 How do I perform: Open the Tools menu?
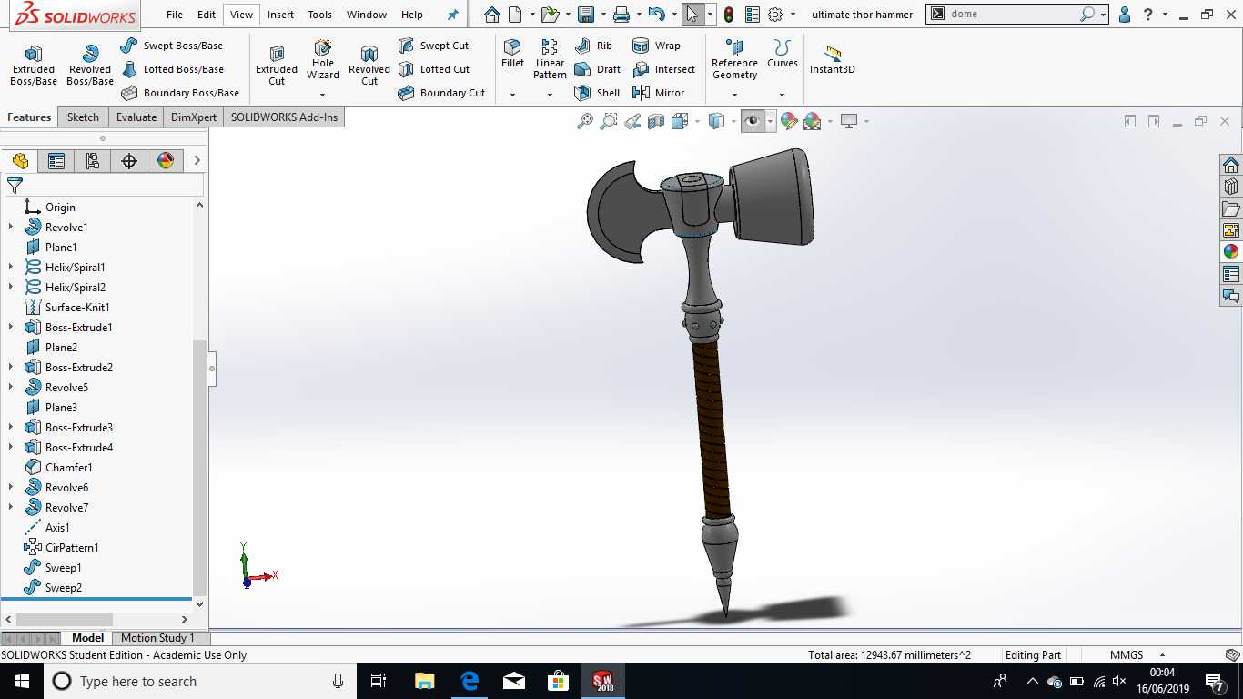click(x=319, y=15)
